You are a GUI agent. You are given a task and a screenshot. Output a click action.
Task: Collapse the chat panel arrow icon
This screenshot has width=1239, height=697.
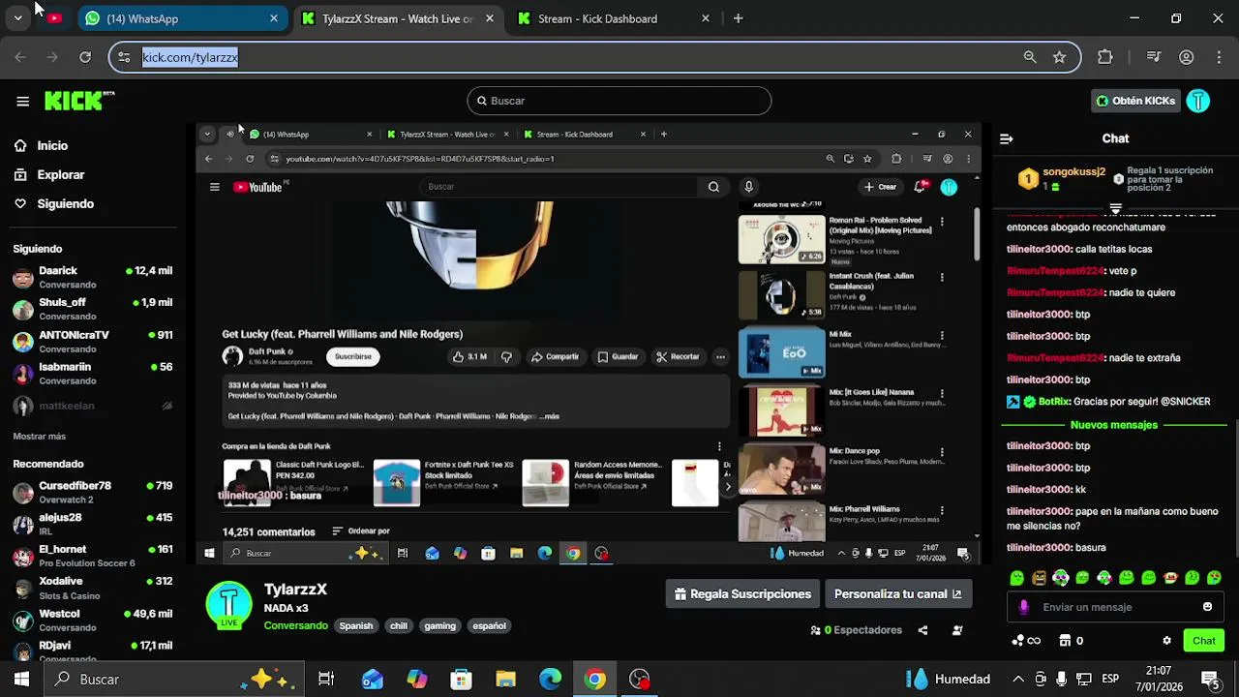(1007, 138)
